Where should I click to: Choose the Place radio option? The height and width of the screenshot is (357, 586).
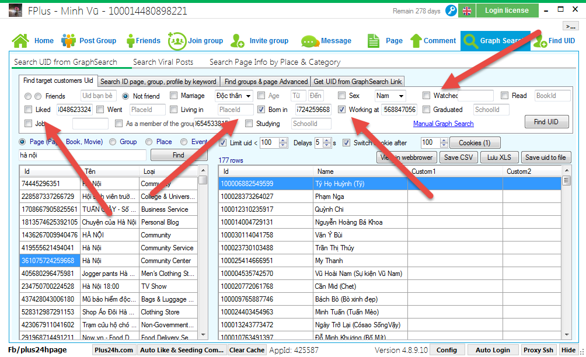pyautogui.click(x=149, y=142)
